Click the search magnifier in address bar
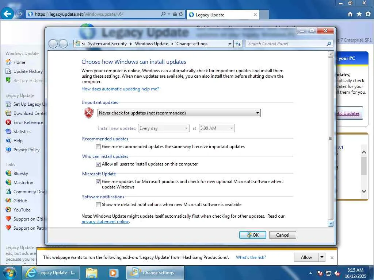Image resolution: width=374 pixels, height=280 pixels. tap(163, 14)
